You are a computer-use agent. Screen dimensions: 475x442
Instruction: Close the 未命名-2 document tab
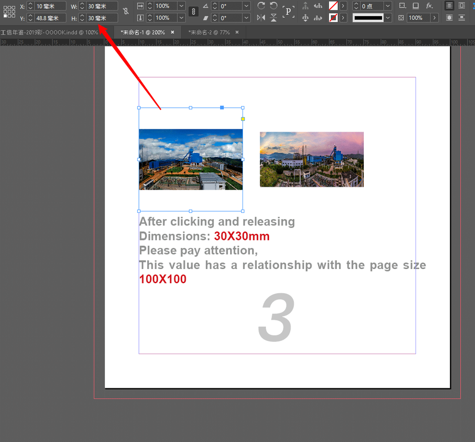(x=237, y=32)
